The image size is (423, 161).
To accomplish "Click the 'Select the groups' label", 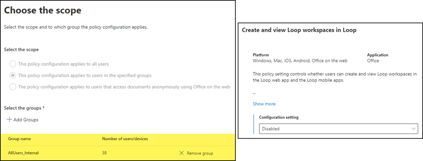I will [x=23, y=108].
